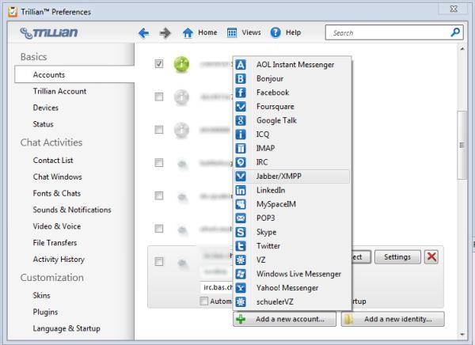Screen dimensions: 475x345
Task: Click the LinkedIn service icon
Action: [241, 190]
